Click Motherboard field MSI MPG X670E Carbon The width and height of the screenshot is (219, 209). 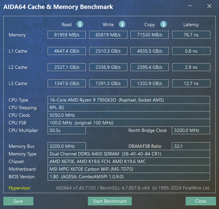[x=129, y=169]
